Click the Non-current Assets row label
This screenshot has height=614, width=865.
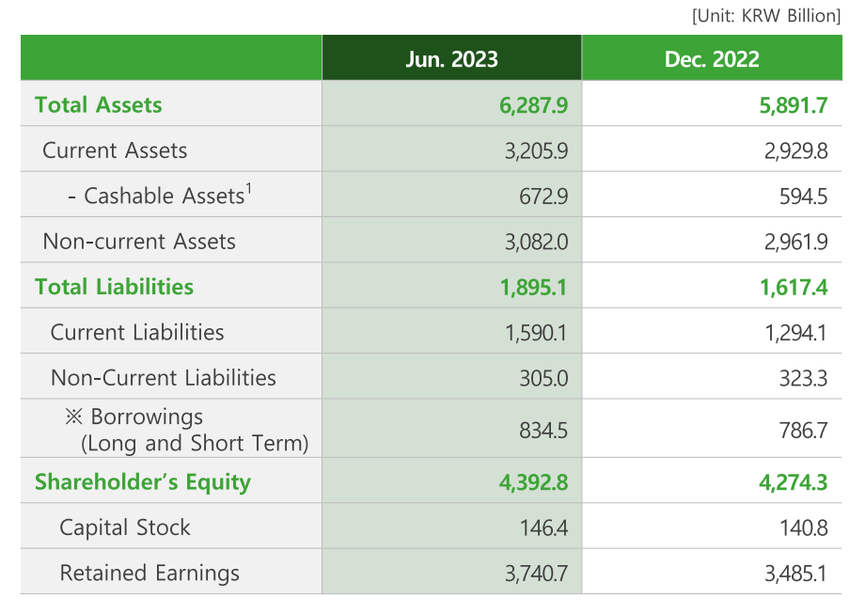(139, 242)
